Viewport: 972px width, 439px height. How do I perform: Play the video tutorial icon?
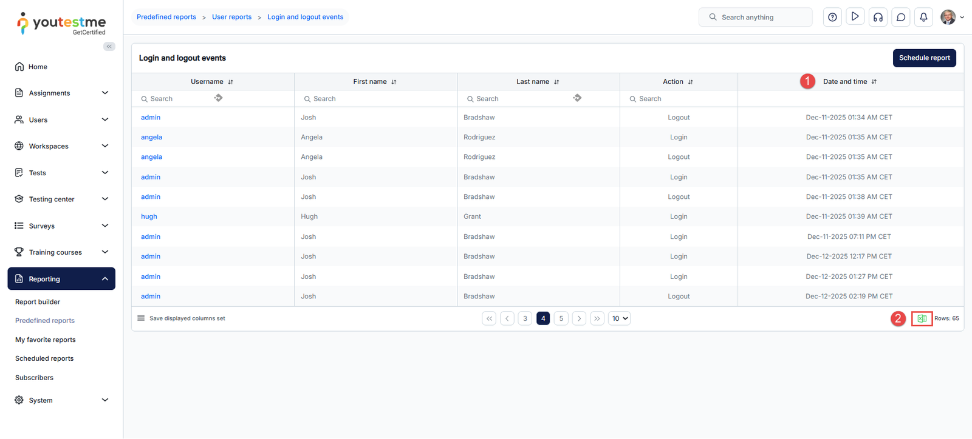pos(855,17)
